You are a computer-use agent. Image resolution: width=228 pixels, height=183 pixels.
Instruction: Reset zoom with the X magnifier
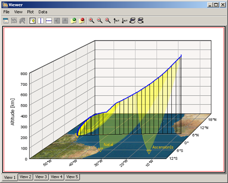click(x=108, y=21)
